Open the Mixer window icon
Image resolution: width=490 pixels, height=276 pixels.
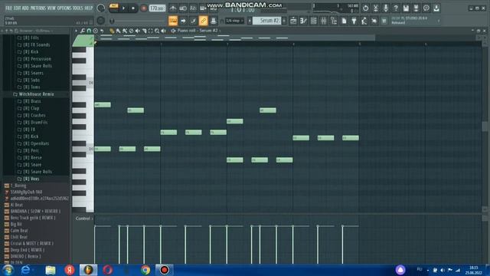click(323, 21)
